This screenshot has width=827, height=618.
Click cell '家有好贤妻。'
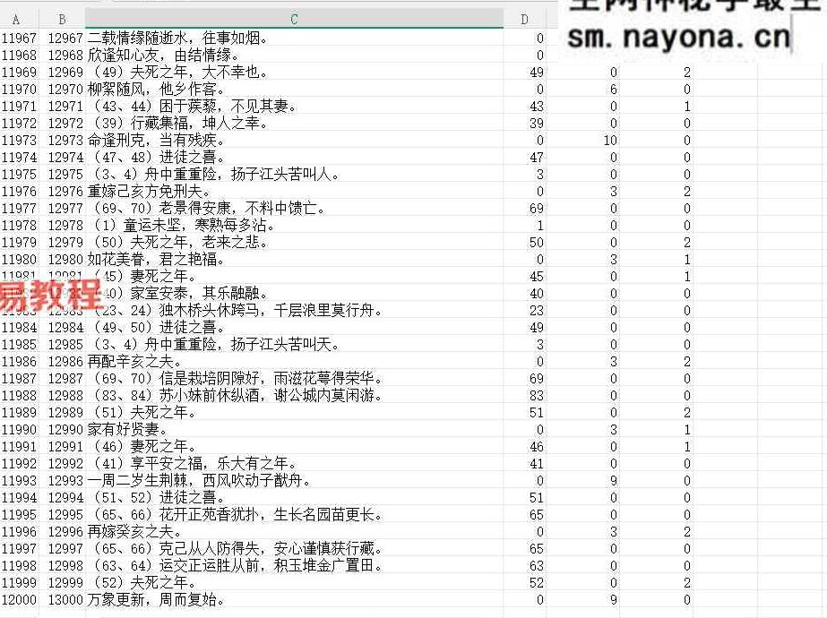294,429
